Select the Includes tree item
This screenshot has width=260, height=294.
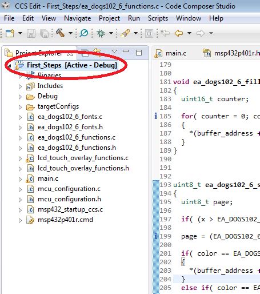[50, 86]
